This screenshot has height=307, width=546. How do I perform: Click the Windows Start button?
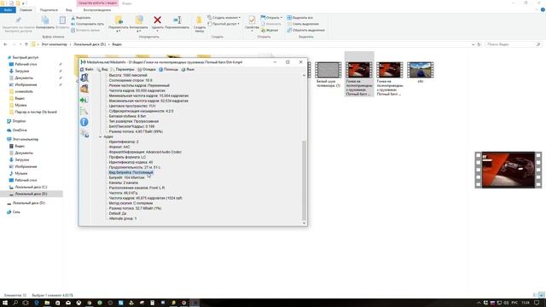5,303
